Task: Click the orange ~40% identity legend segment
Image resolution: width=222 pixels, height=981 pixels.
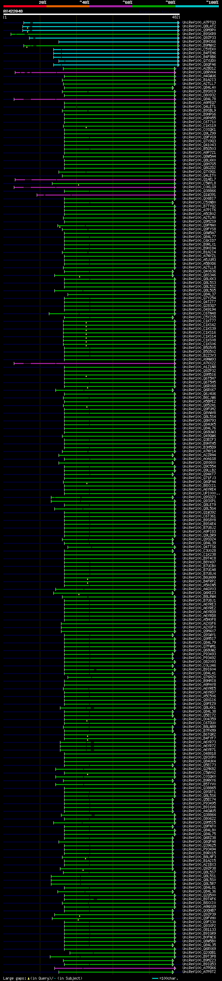Action: (68, 6)
